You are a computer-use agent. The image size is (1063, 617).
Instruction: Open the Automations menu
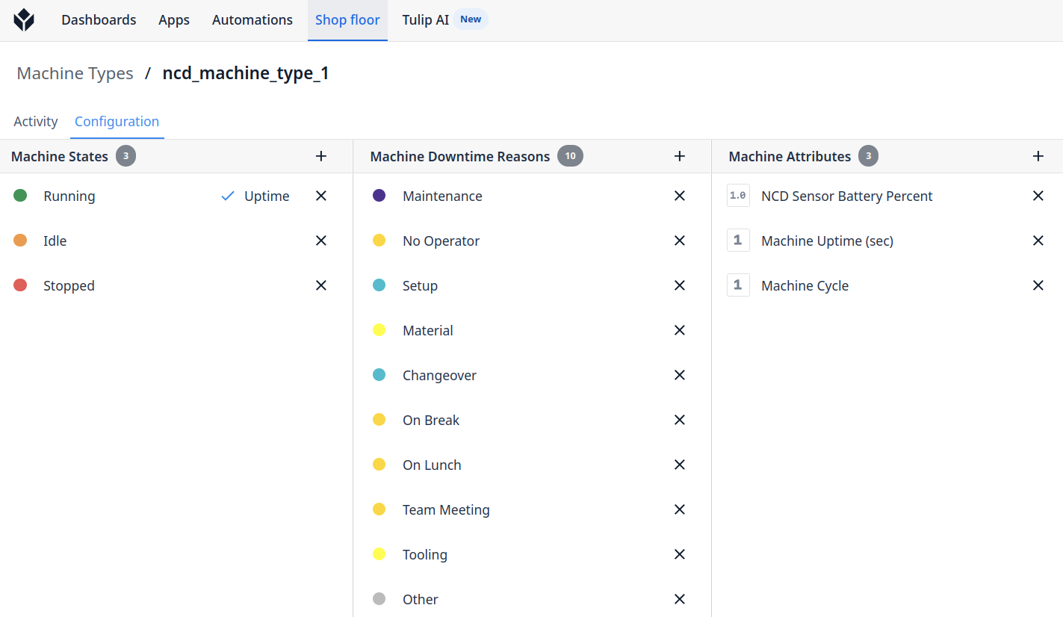coord(252,20)
